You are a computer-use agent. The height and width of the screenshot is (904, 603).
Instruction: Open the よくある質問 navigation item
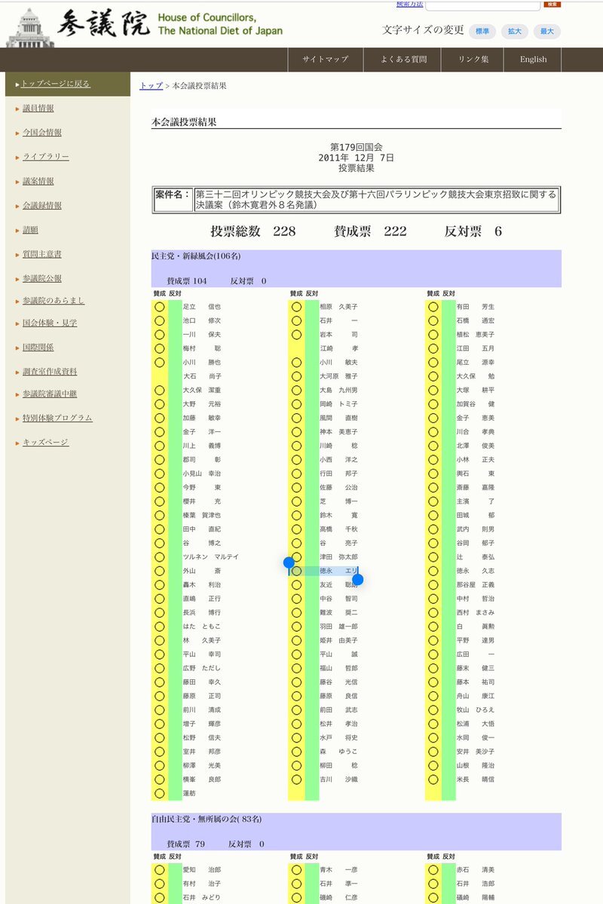pyautogui.click(x=403, y=60)
